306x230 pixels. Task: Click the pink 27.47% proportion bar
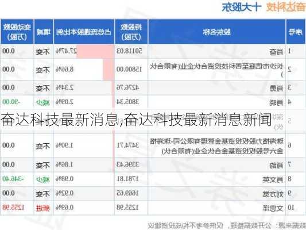95,51
